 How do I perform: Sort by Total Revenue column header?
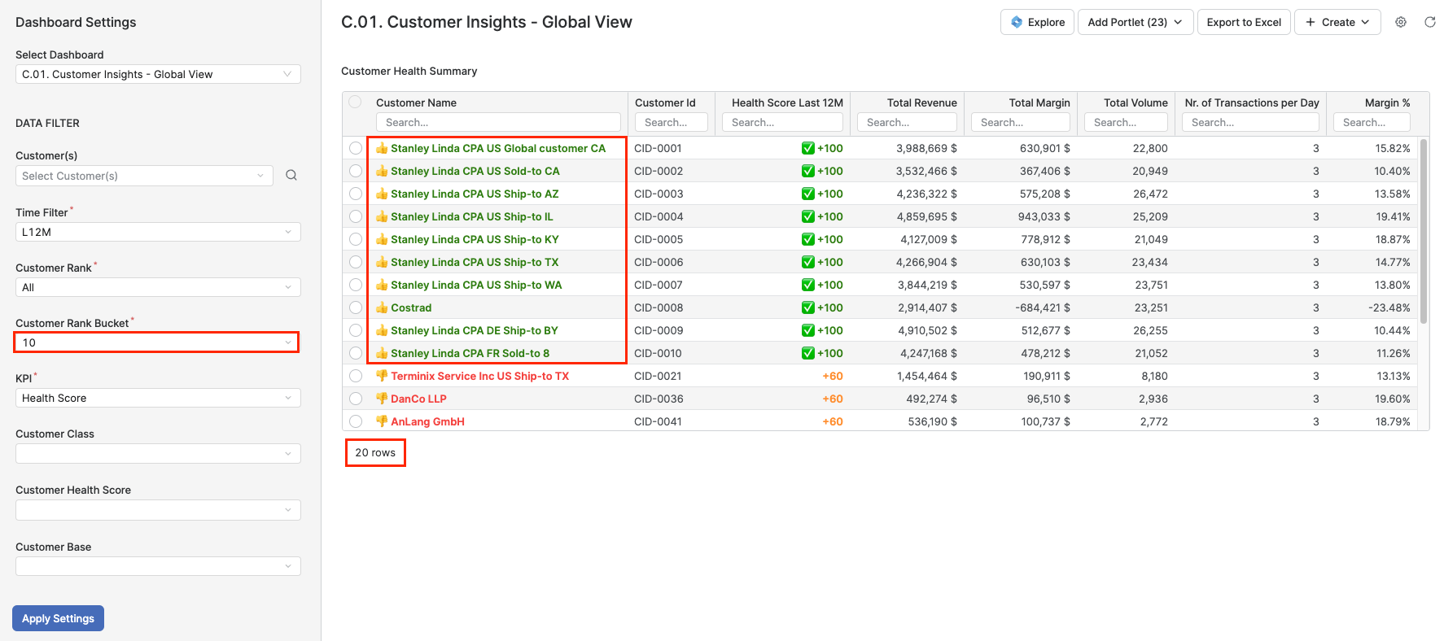(x=921, y=102)
